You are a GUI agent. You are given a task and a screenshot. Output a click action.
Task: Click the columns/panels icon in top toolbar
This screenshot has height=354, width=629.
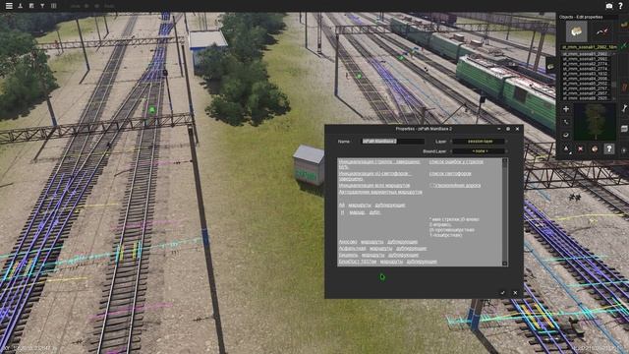pos(53,6)
